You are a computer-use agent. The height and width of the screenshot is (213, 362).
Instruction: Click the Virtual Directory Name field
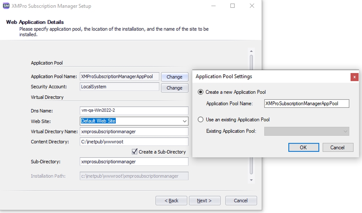click(134, 131)
